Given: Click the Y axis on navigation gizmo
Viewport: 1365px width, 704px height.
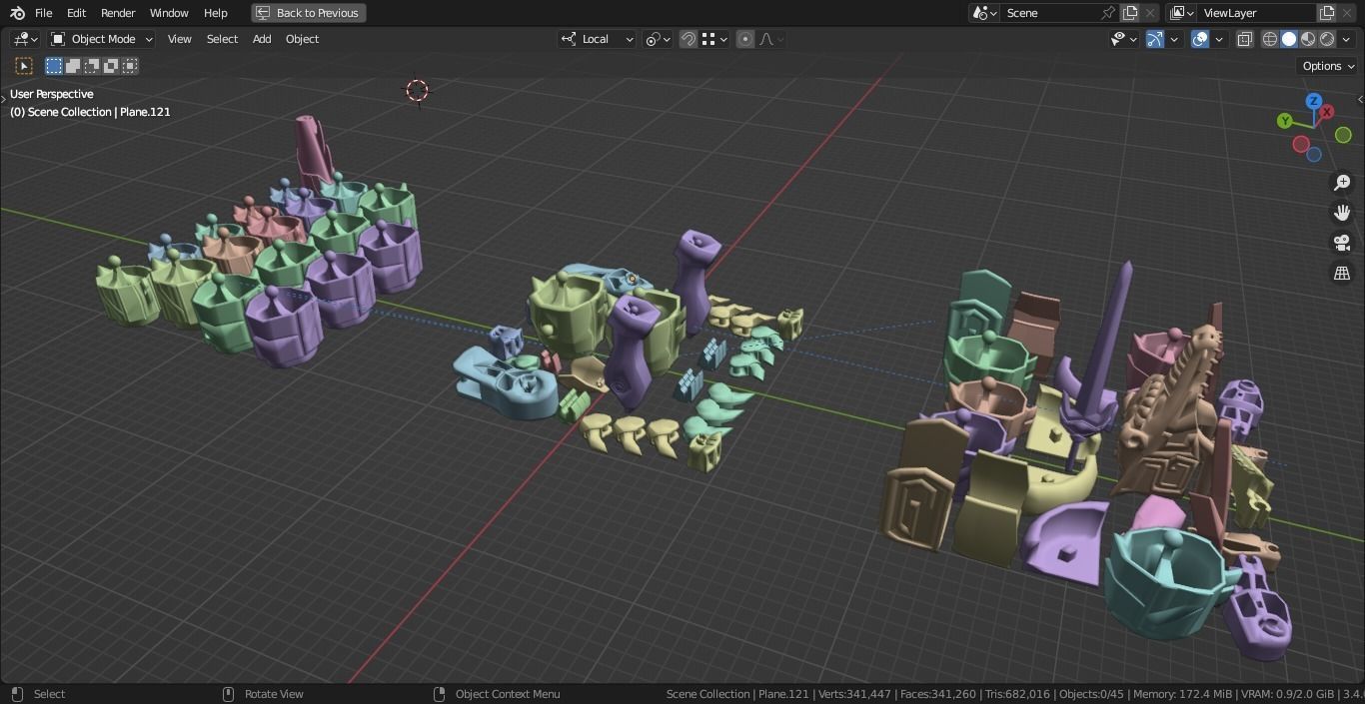Looking at the screenshot, I should pos(1285,121).
